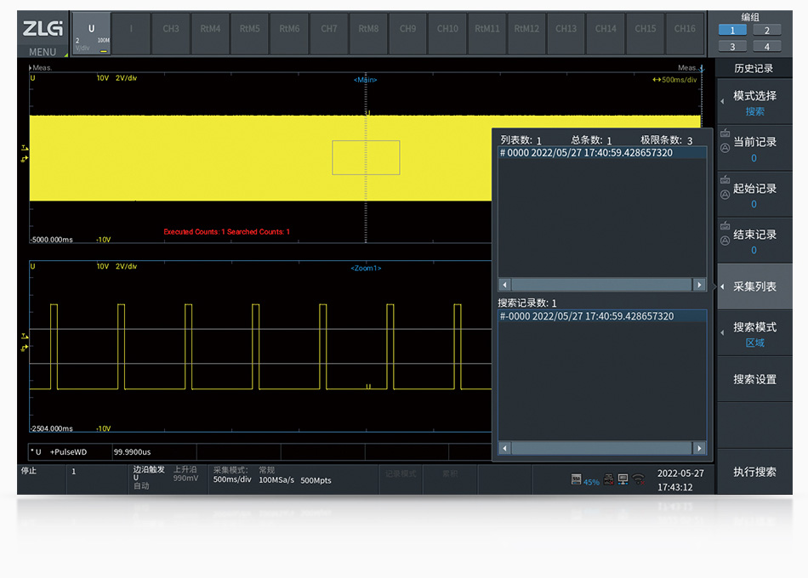Select channel tab CH14
Screen dimensions: 808x578
(606, 33)
